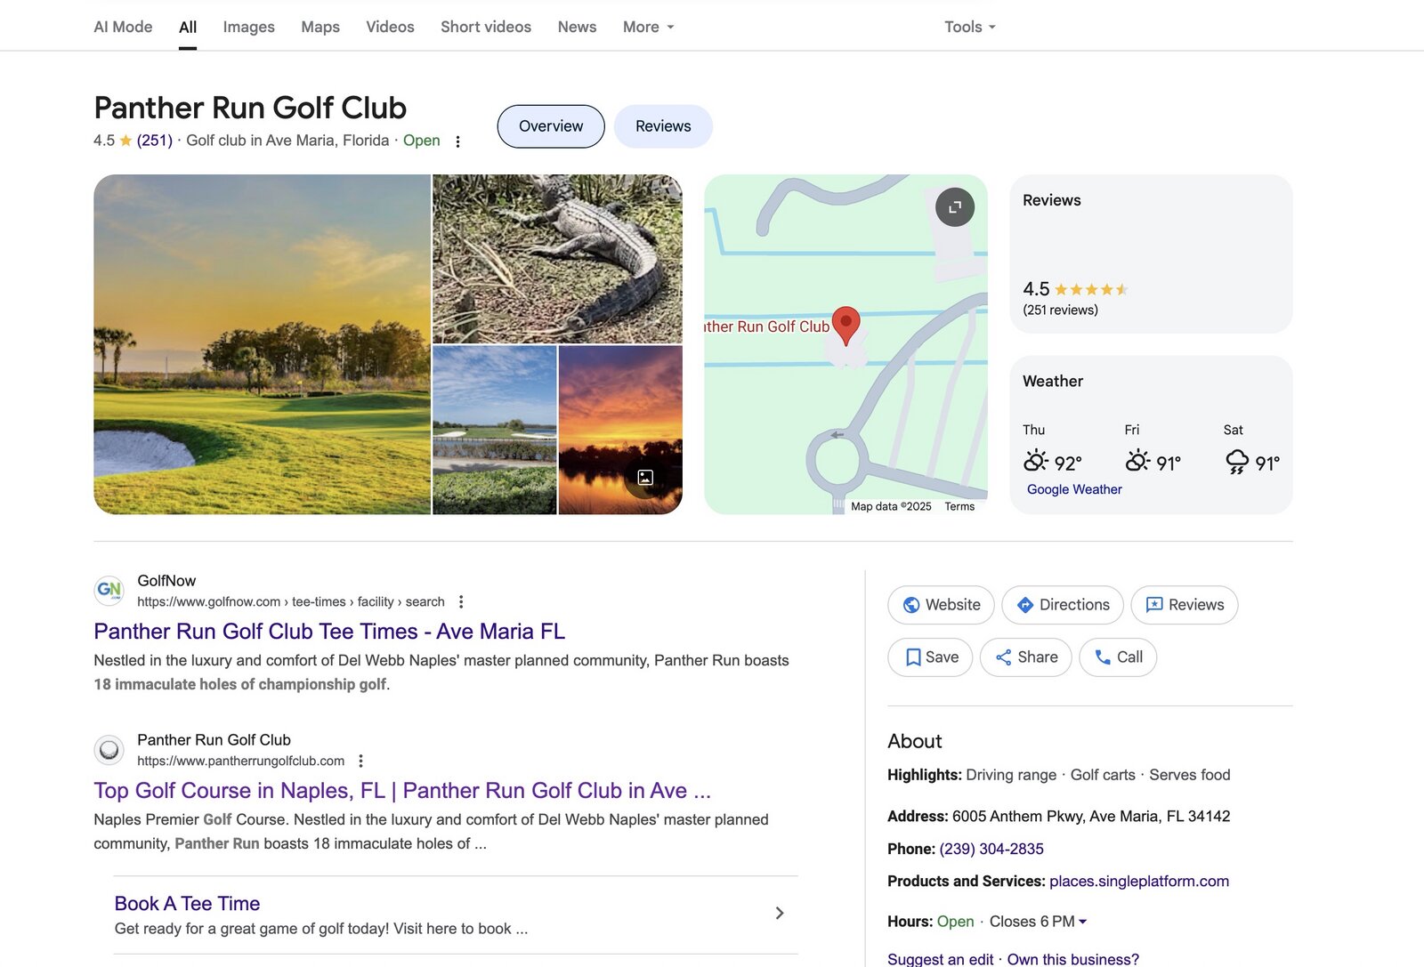Screen dimensions: 1424x967
Task: Expand the map with the fullscreen icon
Action: 954,207
